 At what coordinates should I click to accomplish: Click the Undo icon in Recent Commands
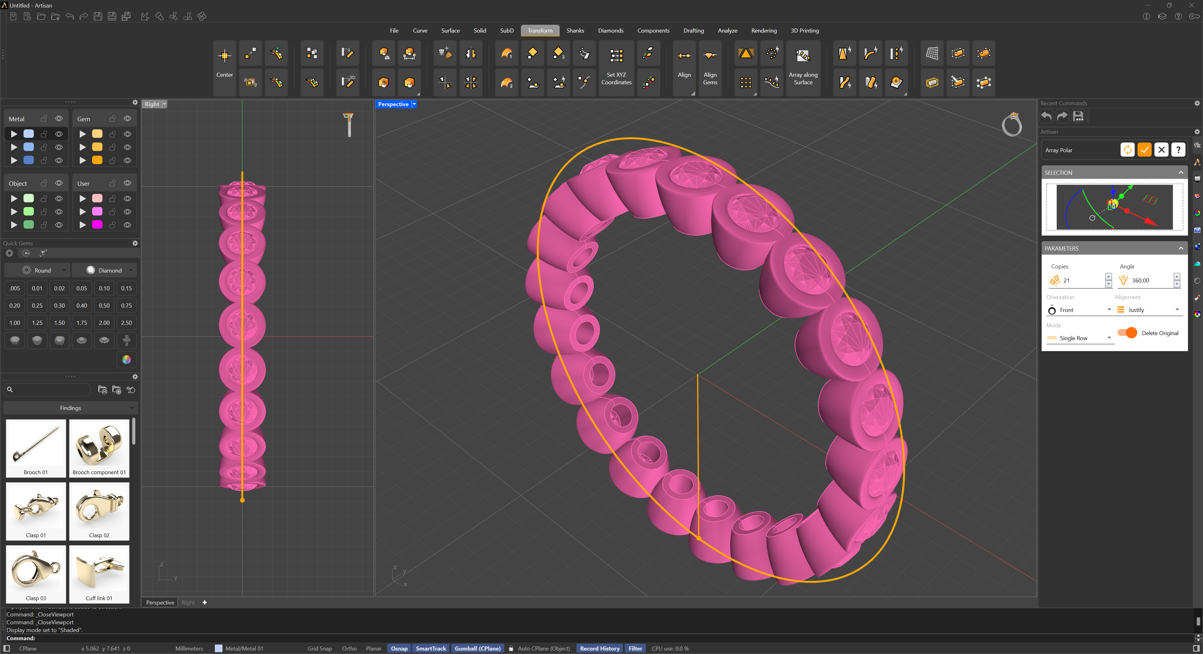(x=1046, y=116)
